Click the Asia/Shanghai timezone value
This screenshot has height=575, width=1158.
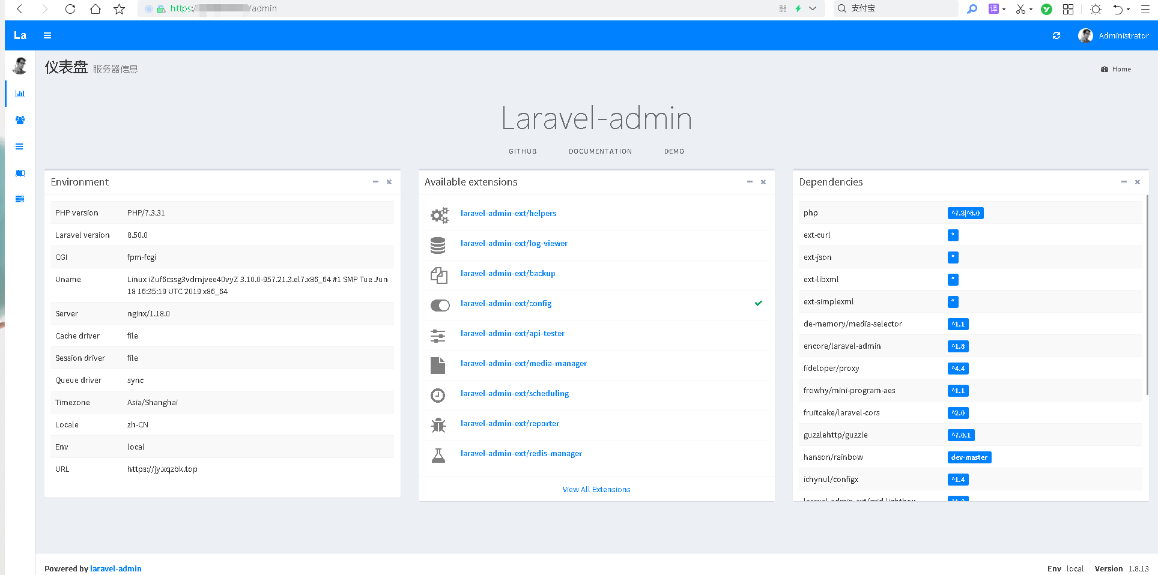coord(153,403)
